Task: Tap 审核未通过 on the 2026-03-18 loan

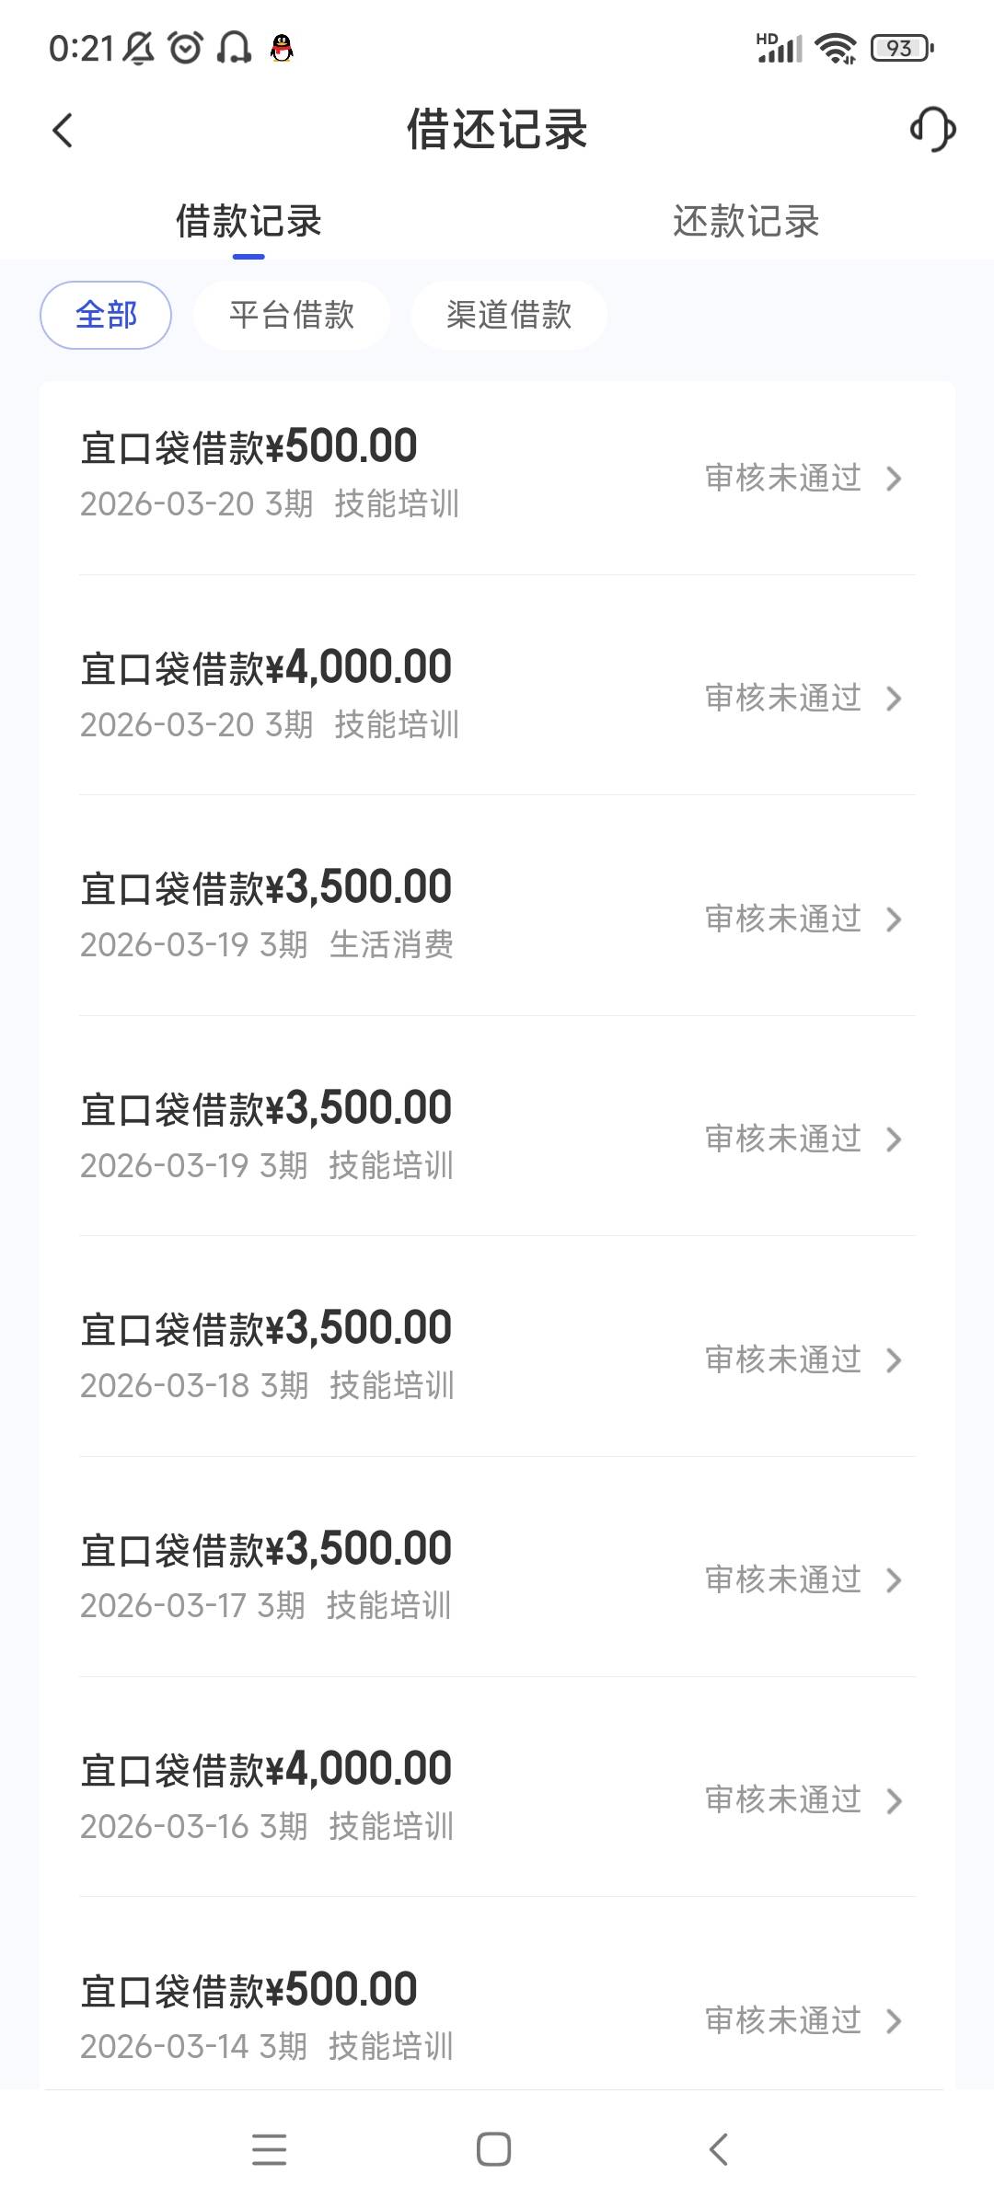Action: (x=783, y=1359)
